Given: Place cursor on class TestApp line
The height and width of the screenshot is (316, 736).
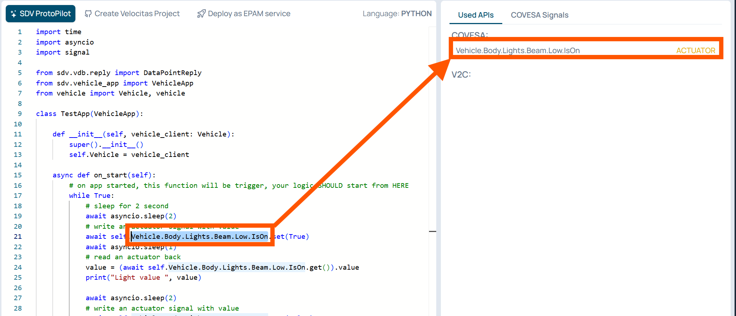Looking at the screenshot, I should click(89, 114).
